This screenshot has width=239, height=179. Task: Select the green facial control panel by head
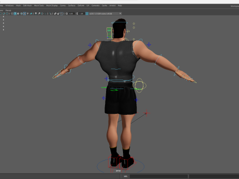point(109,33)
